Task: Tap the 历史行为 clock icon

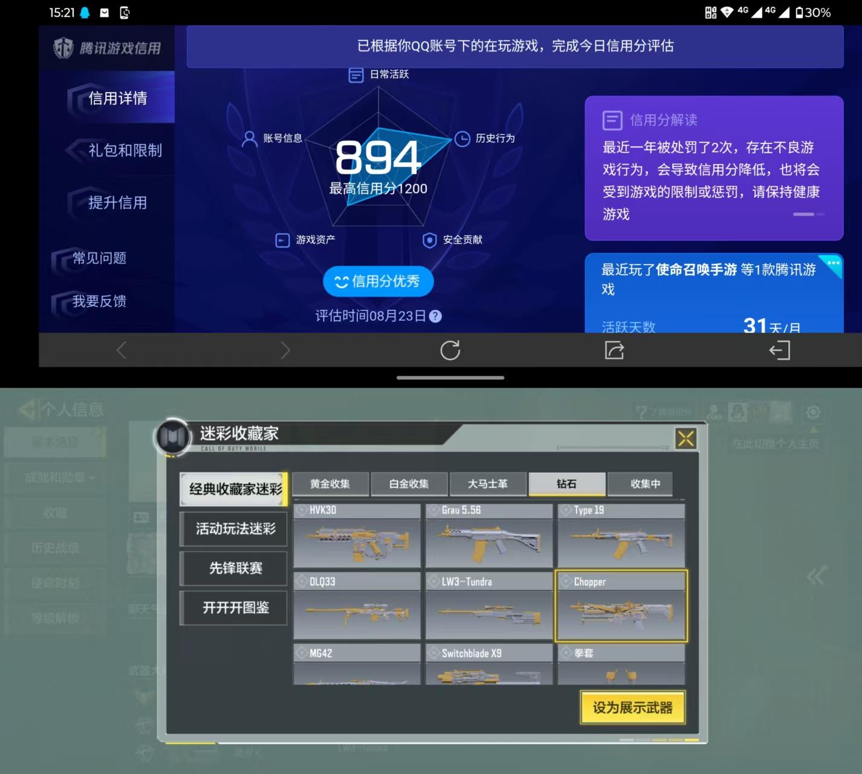Action: coord(462,139)
